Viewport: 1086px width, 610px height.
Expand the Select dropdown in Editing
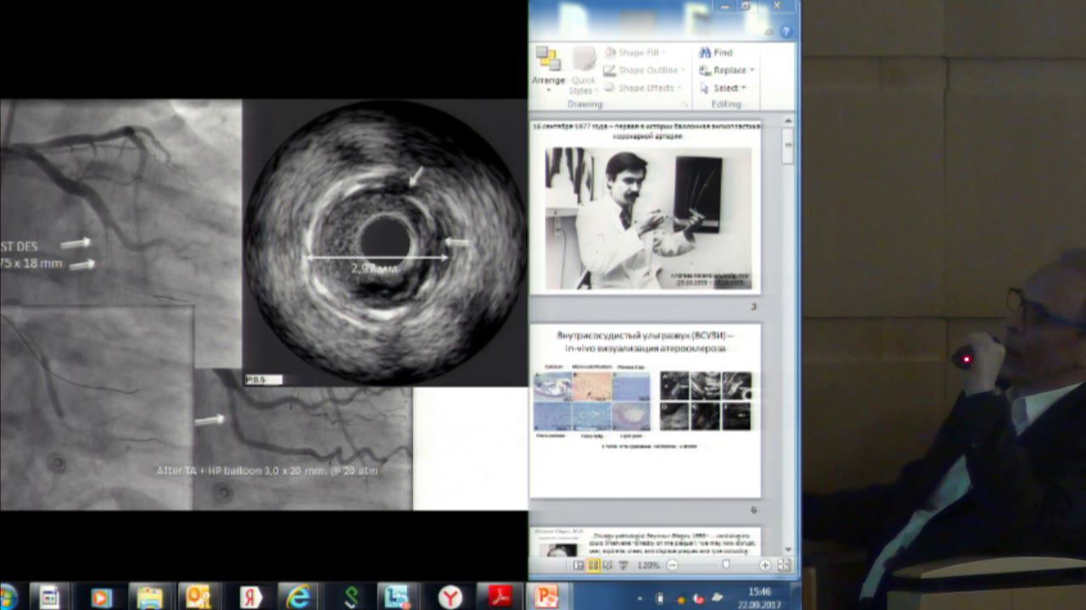tap(743, 88)
